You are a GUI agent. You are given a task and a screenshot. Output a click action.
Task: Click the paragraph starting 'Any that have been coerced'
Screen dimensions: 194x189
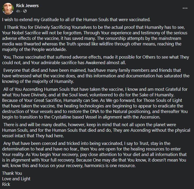tap(94, 154)
